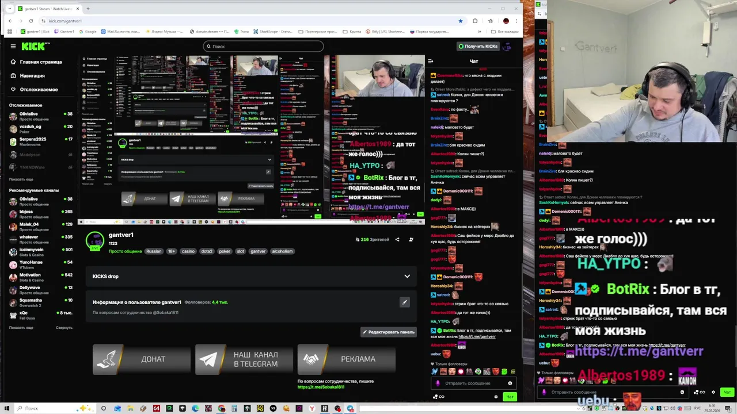
Task: Open the browser extensions puzzle icon
Action: pos(475,21)
